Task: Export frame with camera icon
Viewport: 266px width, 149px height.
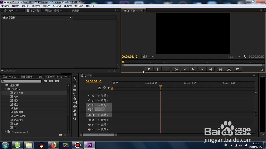Action: pyautogui.click(x=238, y=69)
